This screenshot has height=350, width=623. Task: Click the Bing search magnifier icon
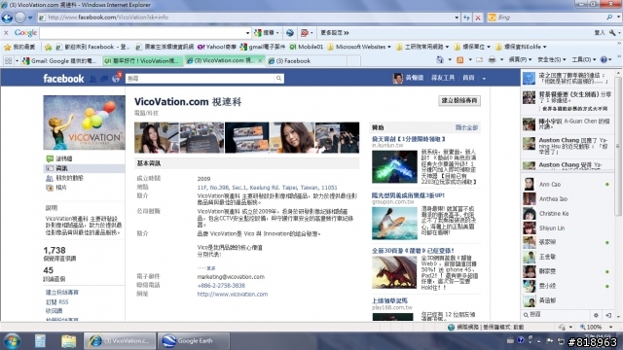(x=609, y=17)
